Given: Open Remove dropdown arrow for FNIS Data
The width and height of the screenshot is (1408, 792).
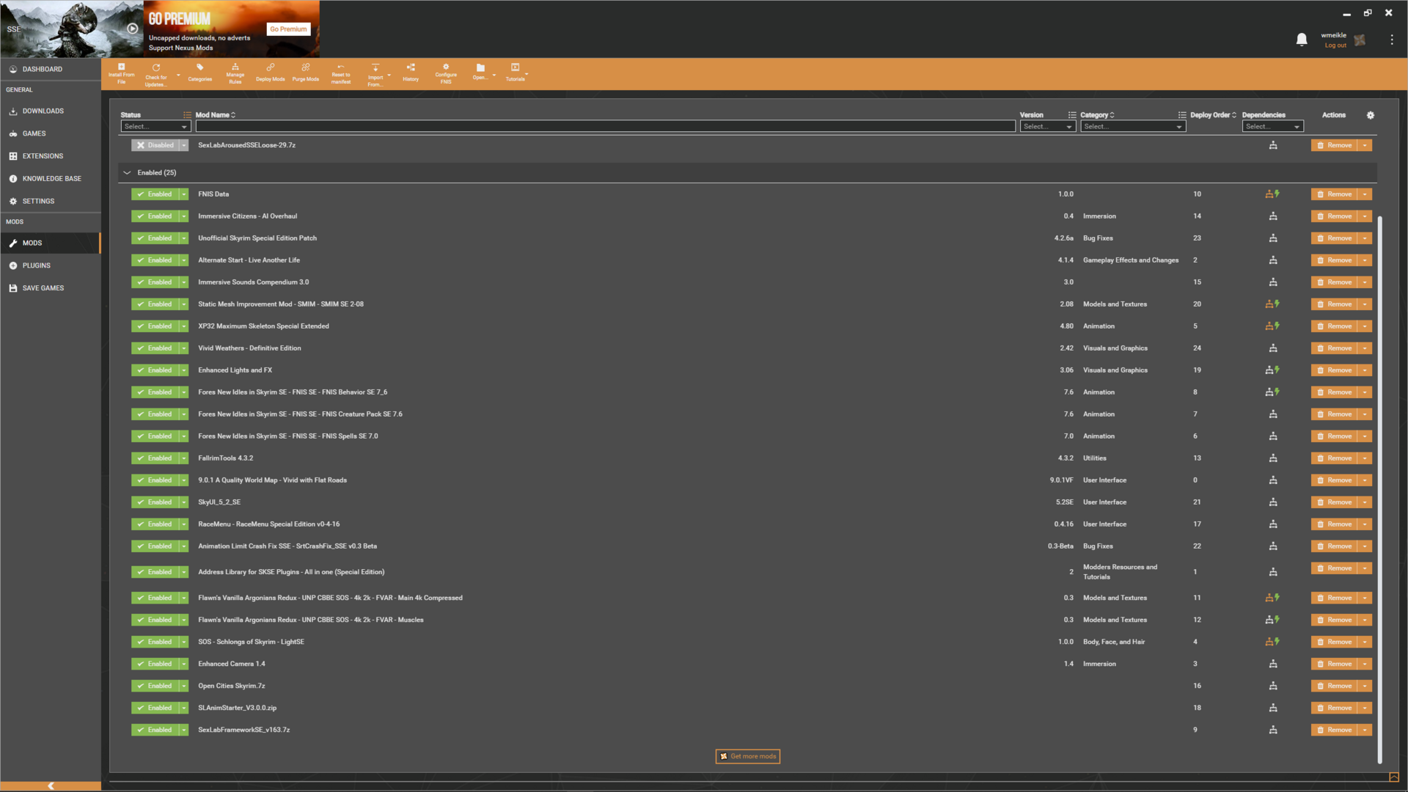Looking at the screenshot, I should click(x=1365, y=194).
